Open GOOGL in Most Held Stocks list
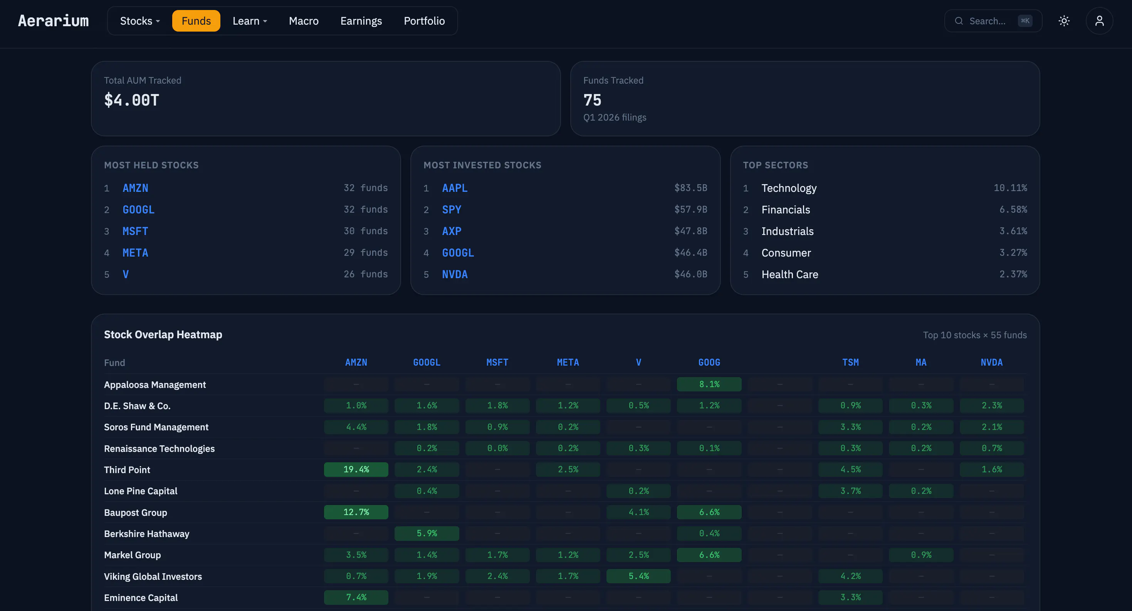 (138, 210)
